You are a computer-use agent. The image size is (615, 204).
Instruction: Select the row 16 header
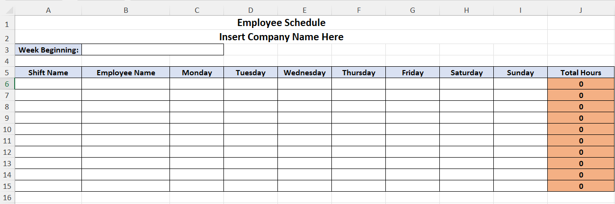point(7,197)
